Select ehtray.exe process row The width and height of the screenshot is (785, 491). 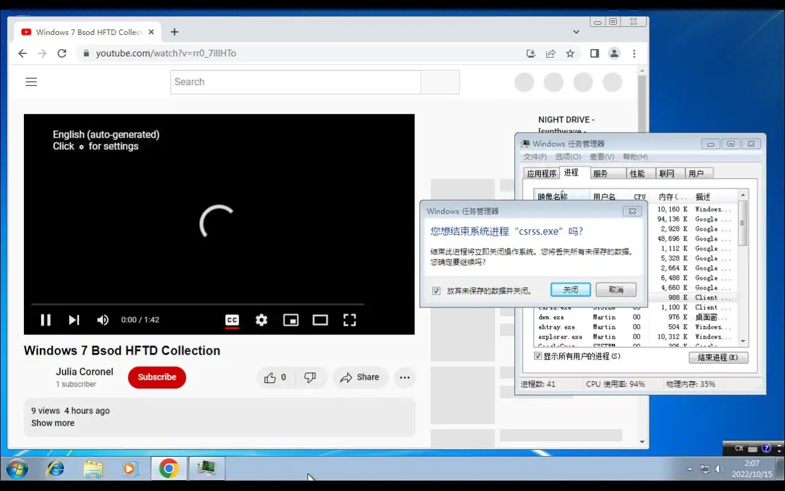pyautogui.click(x=635, y=327)
